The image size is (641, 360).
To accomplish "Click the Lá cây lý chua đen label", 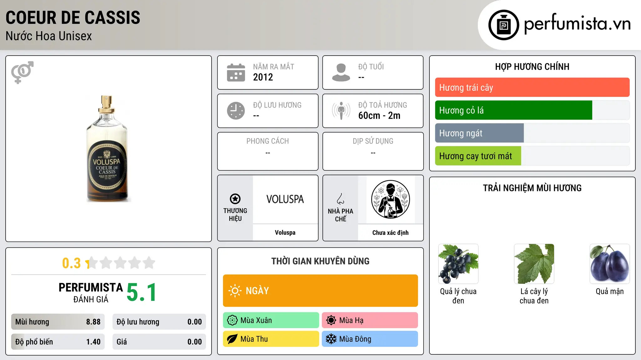I will tap(534, 296).
